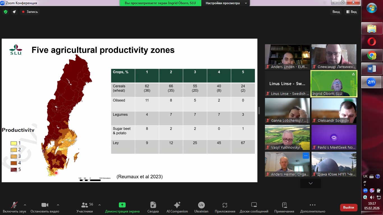Click the green encryption shield icon
This screenshot has height=215, width=383.
[x=6, y=12]
